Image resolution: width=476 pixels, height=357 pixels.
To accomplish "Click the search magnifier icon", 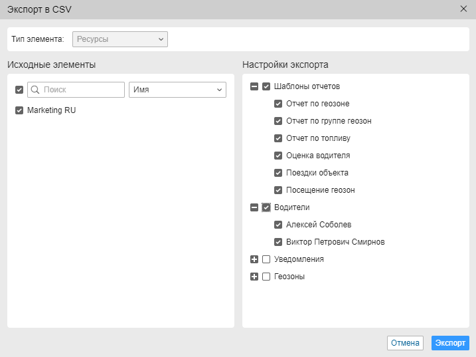I will tap(35, 90).
